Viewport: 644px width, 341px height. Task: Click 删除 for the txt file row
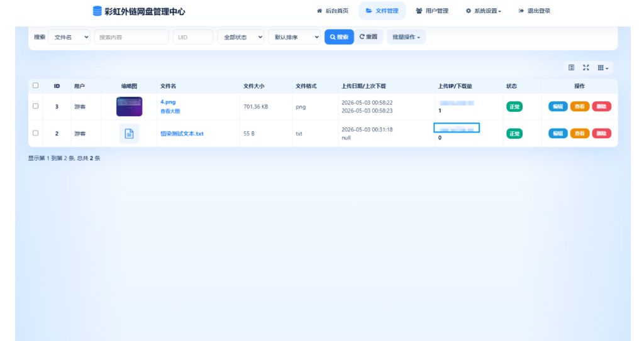(x=601, y=133)
